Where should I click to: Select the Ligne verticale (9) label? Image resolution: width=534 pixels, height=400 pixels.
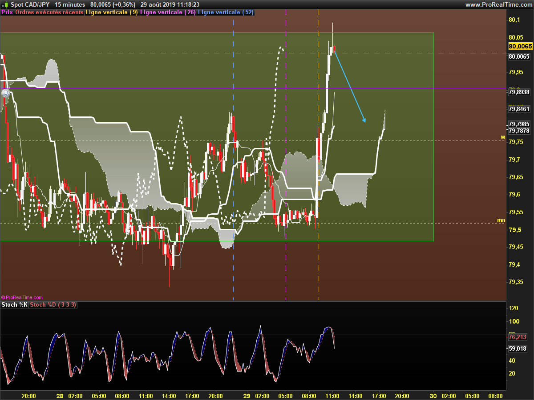(111, 12)
